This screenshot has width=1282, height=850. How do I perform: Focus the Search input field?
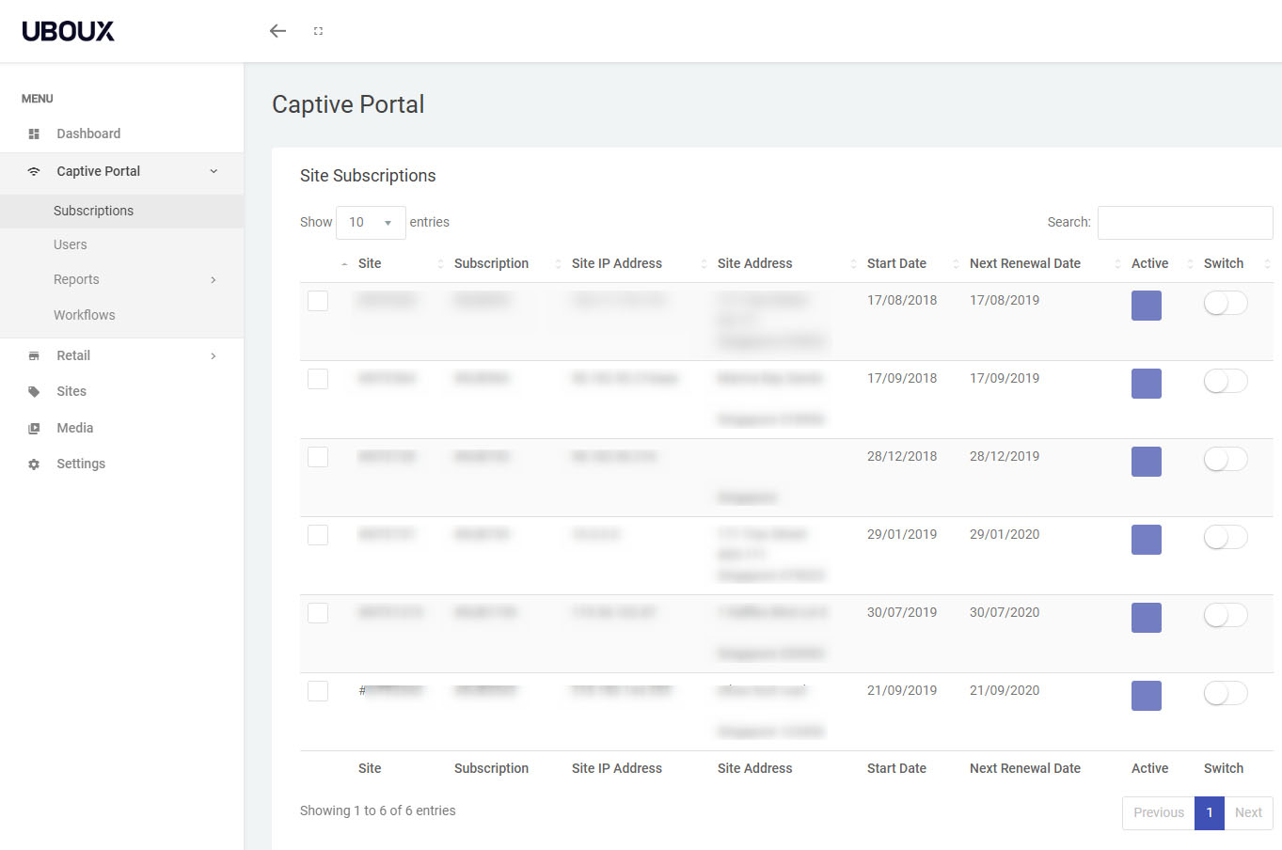[x=1184, y=223]
